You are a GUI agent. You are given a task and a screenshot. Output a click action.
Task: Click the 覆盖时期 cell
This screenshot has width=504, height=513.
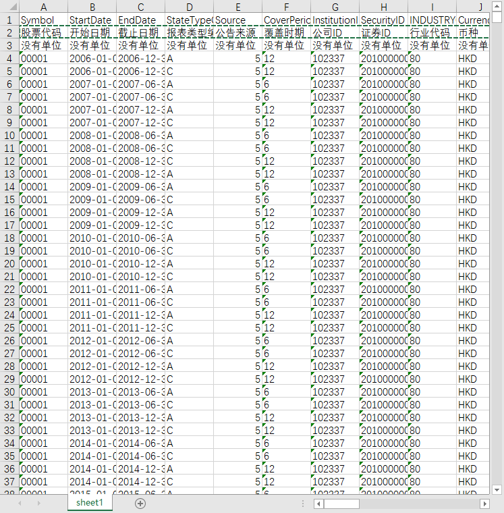[287, 32]
